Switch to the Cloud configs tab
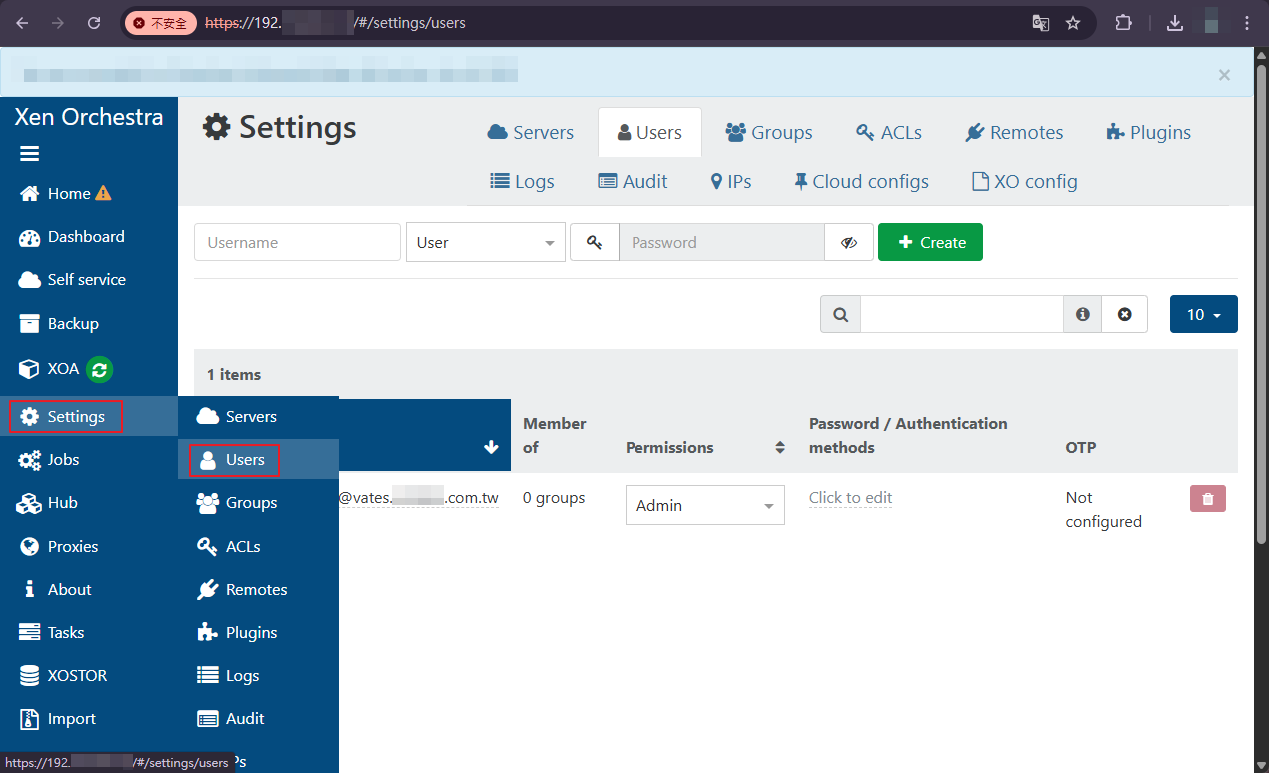The image size is (1269, 773). pyautogui.click(x=861, y=181)
